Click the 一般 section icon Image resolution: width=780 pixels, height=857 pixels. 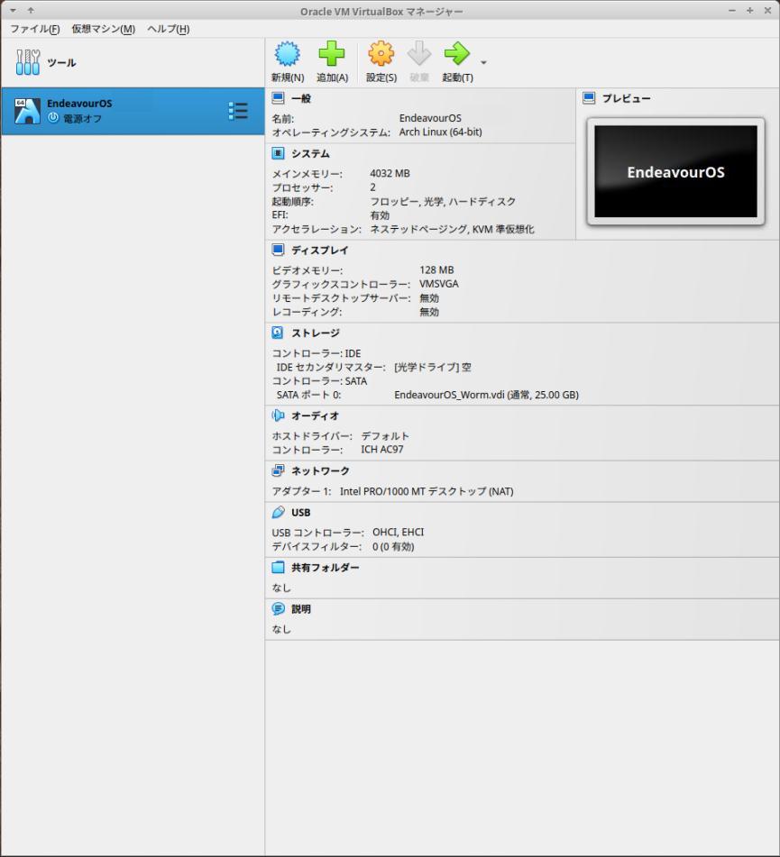[278, 98]
